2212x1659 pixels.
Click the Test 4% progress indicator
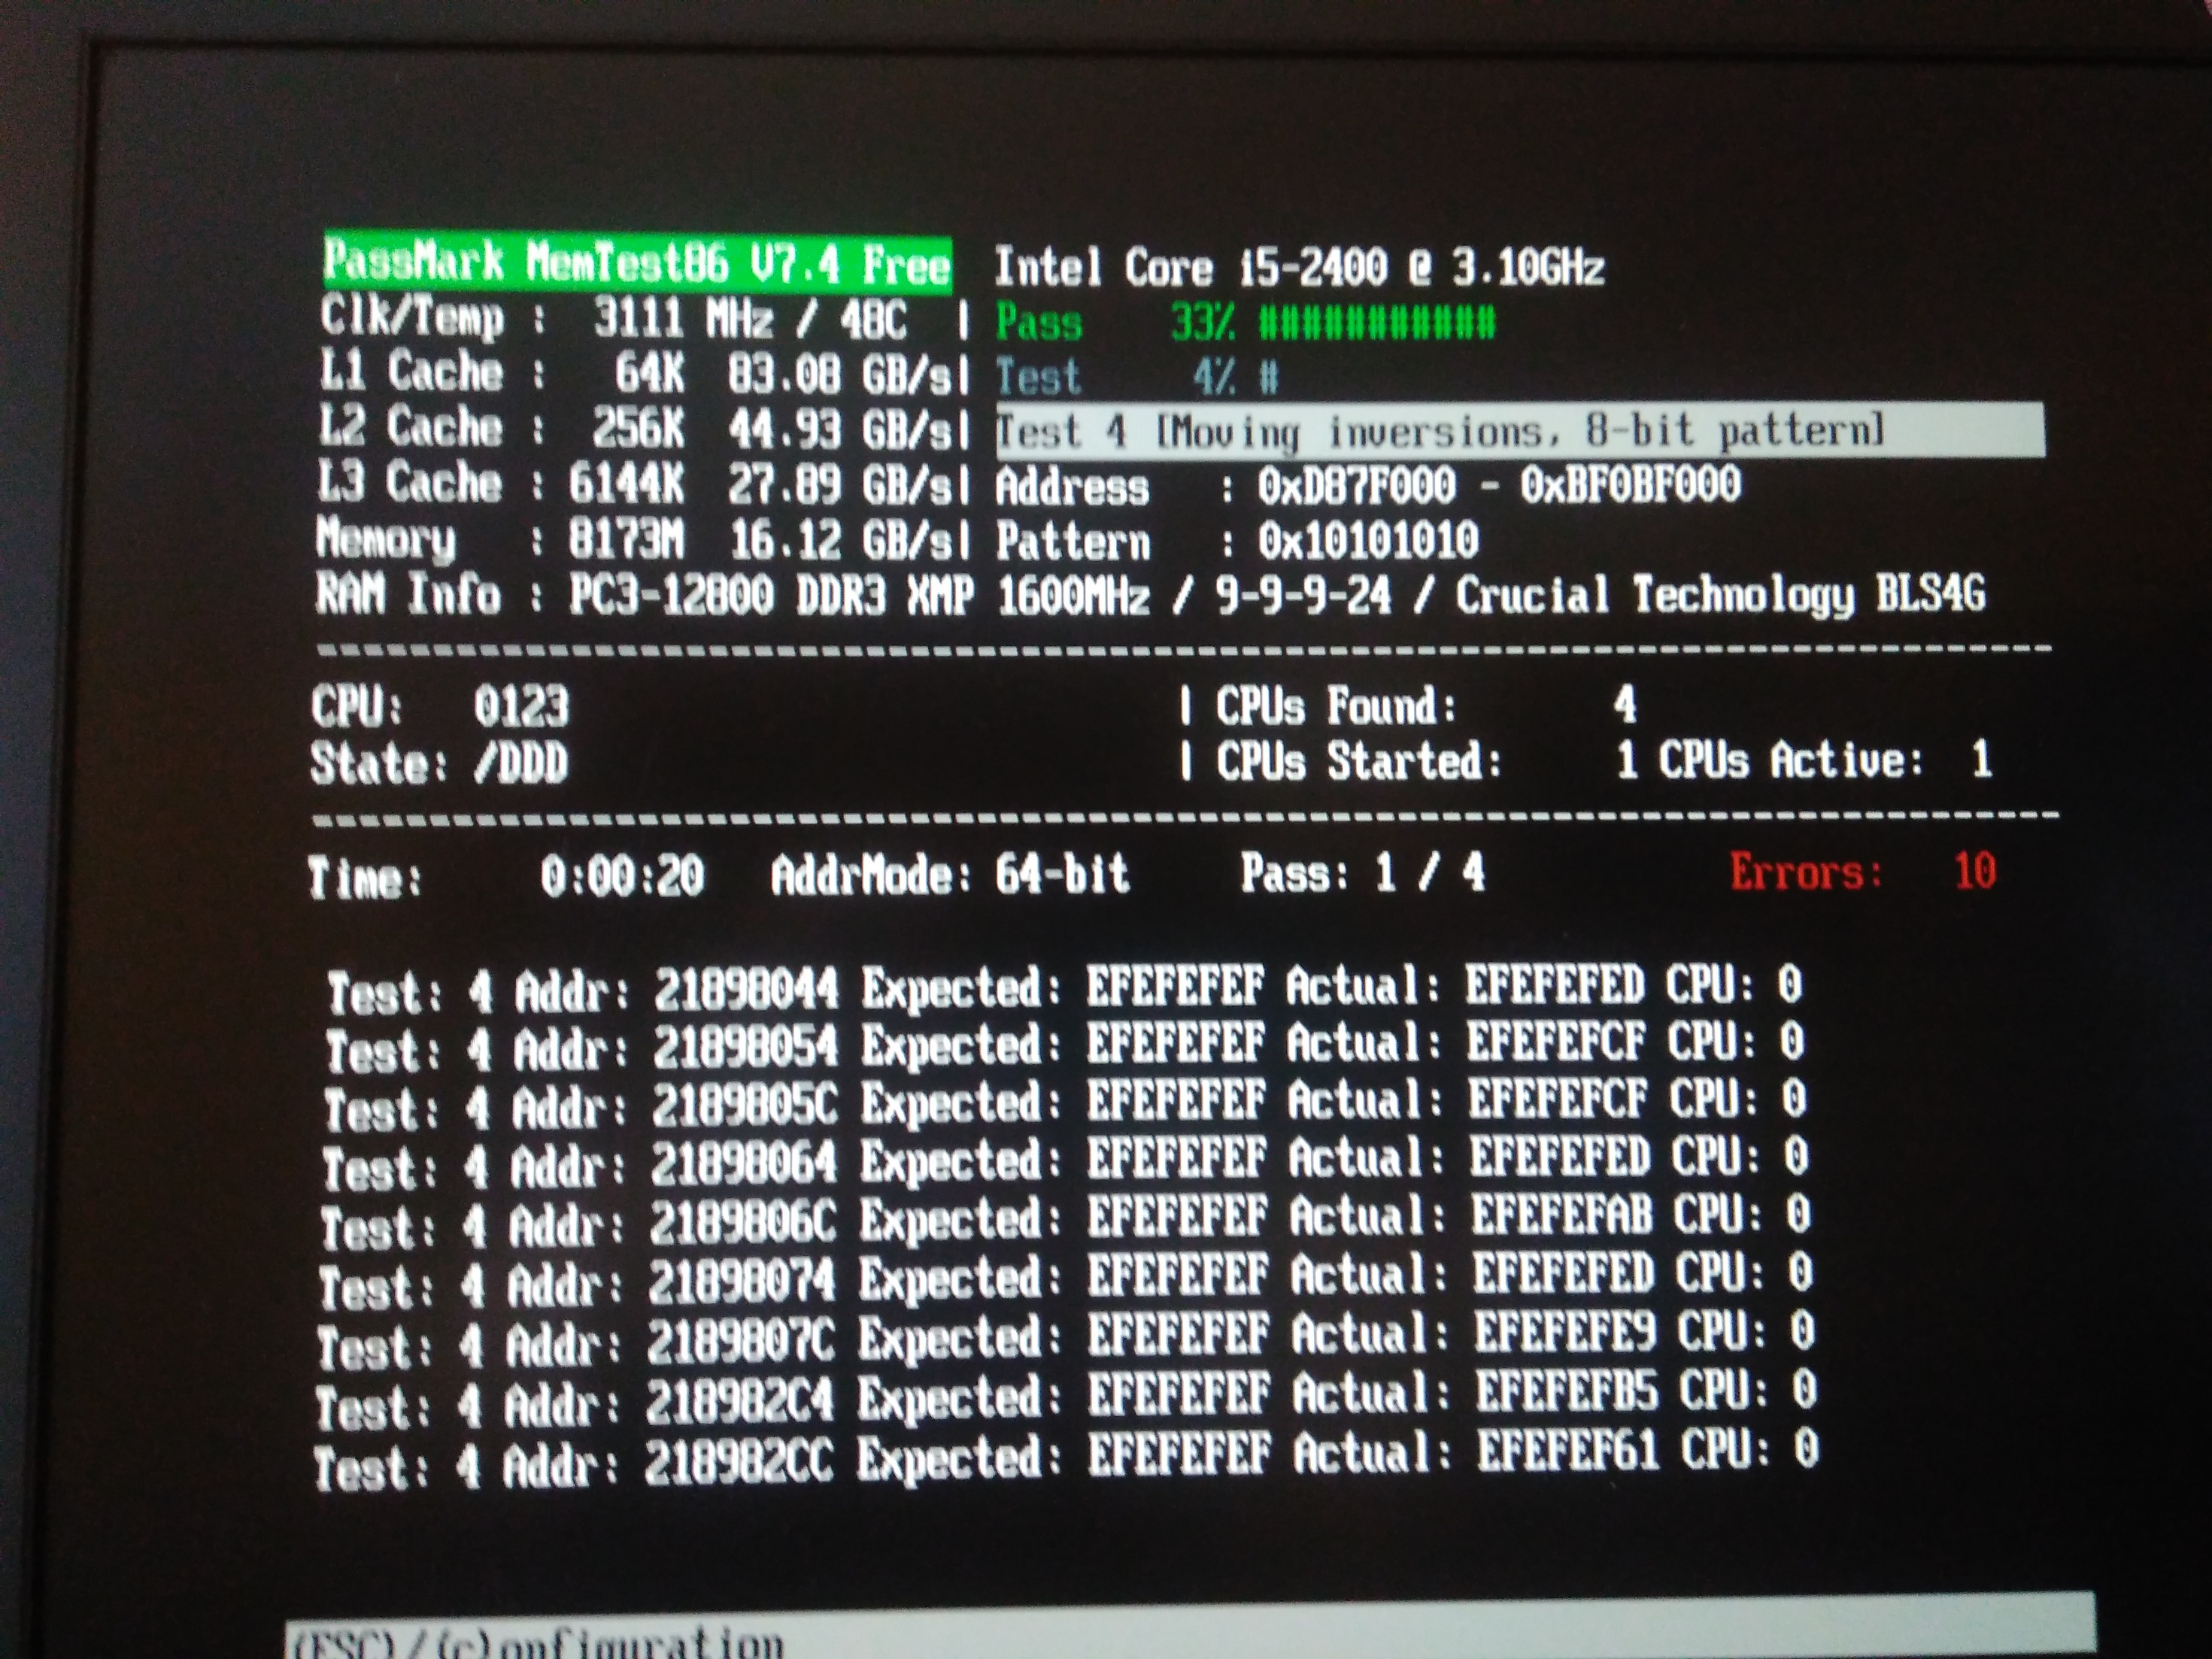coord(1137,378)
